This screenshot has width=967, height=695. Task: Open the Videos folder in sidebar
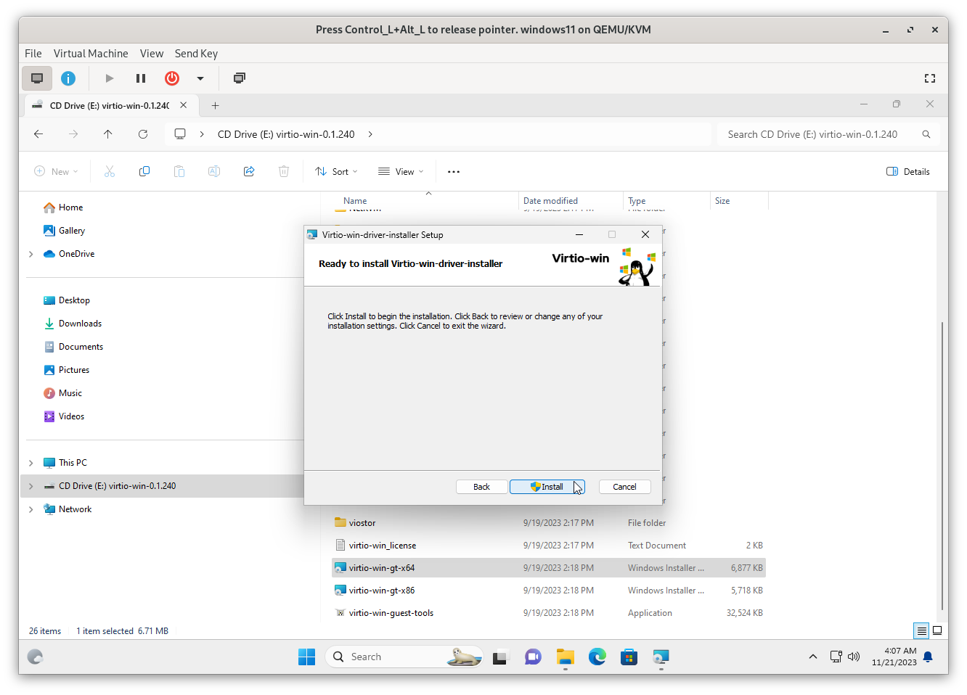(71, 416)
